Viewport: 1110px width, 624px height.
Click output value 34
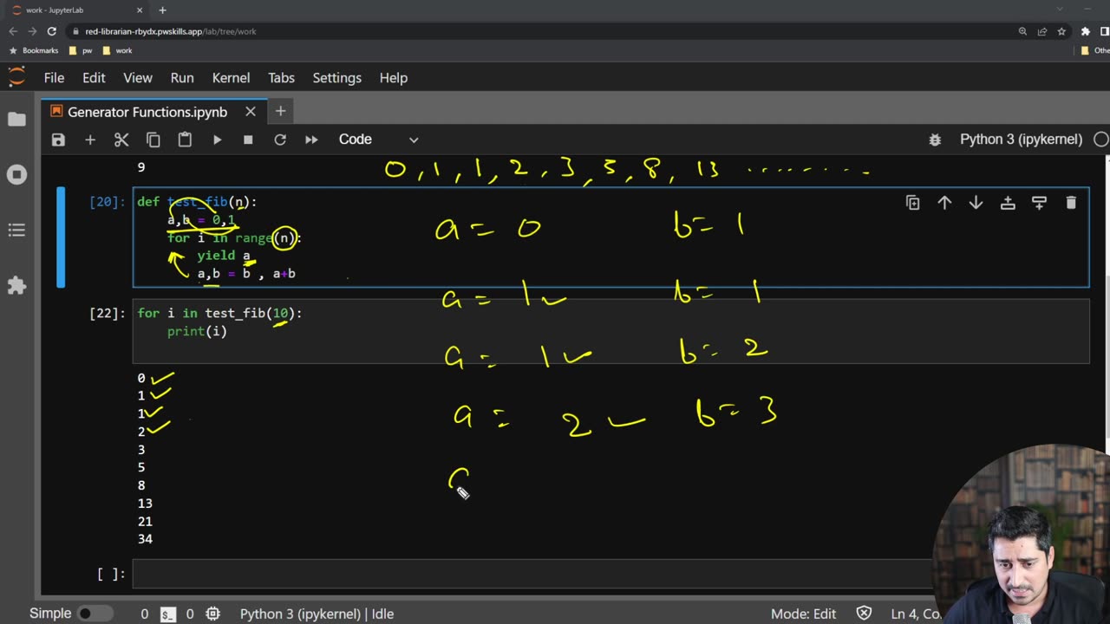click(145, 539)
